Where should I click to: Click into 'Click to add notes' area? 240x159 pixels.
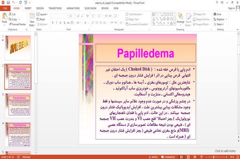pos(225,151)
